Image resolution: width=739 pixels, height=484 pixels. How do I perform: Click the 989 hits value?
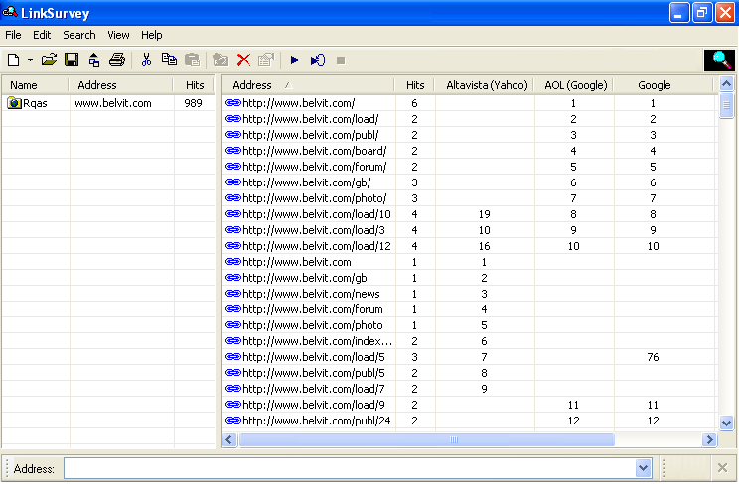click(194, 103)
